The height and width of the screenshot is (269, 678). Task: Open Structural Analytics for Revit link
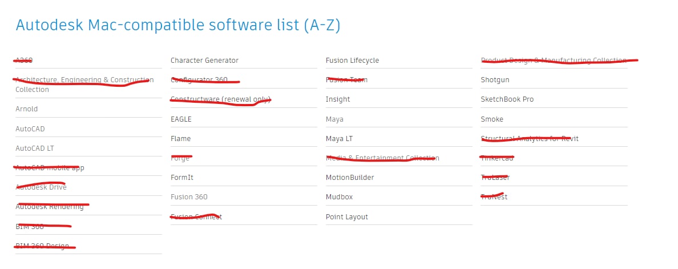coord(529,139)
